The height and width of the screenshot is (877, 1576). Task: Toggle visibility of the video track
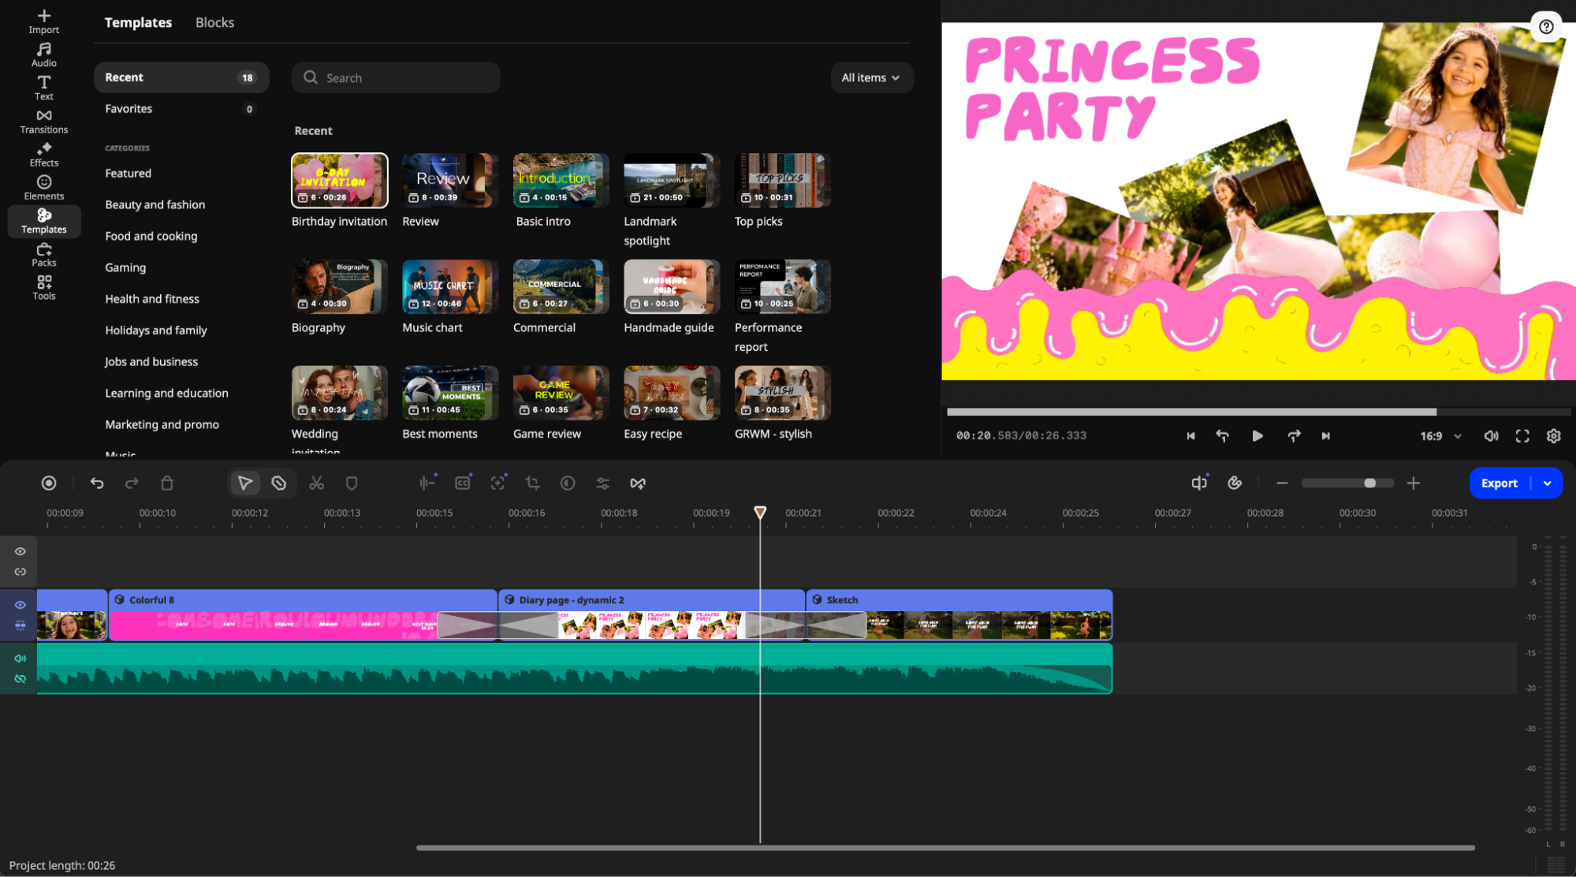click(20, 605)
